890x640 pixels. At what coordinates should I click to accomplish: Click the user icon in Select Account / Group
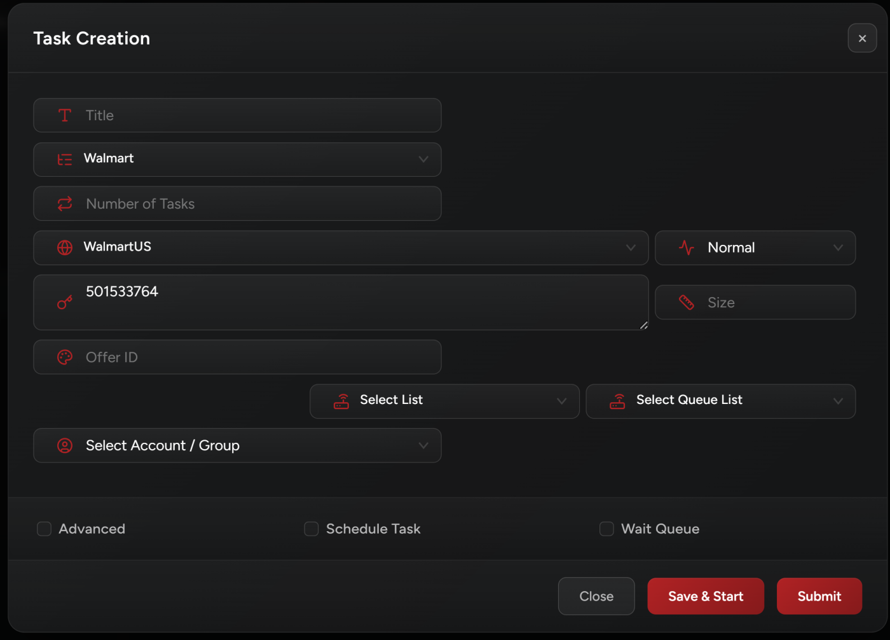coord(65,445)
